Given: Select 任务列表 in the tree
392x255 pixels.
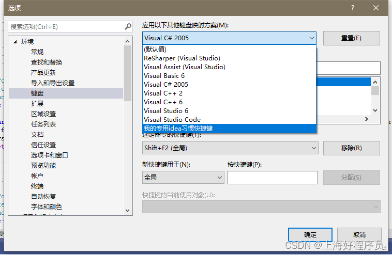Looking at the screenshot, I should tap(43, 124).
